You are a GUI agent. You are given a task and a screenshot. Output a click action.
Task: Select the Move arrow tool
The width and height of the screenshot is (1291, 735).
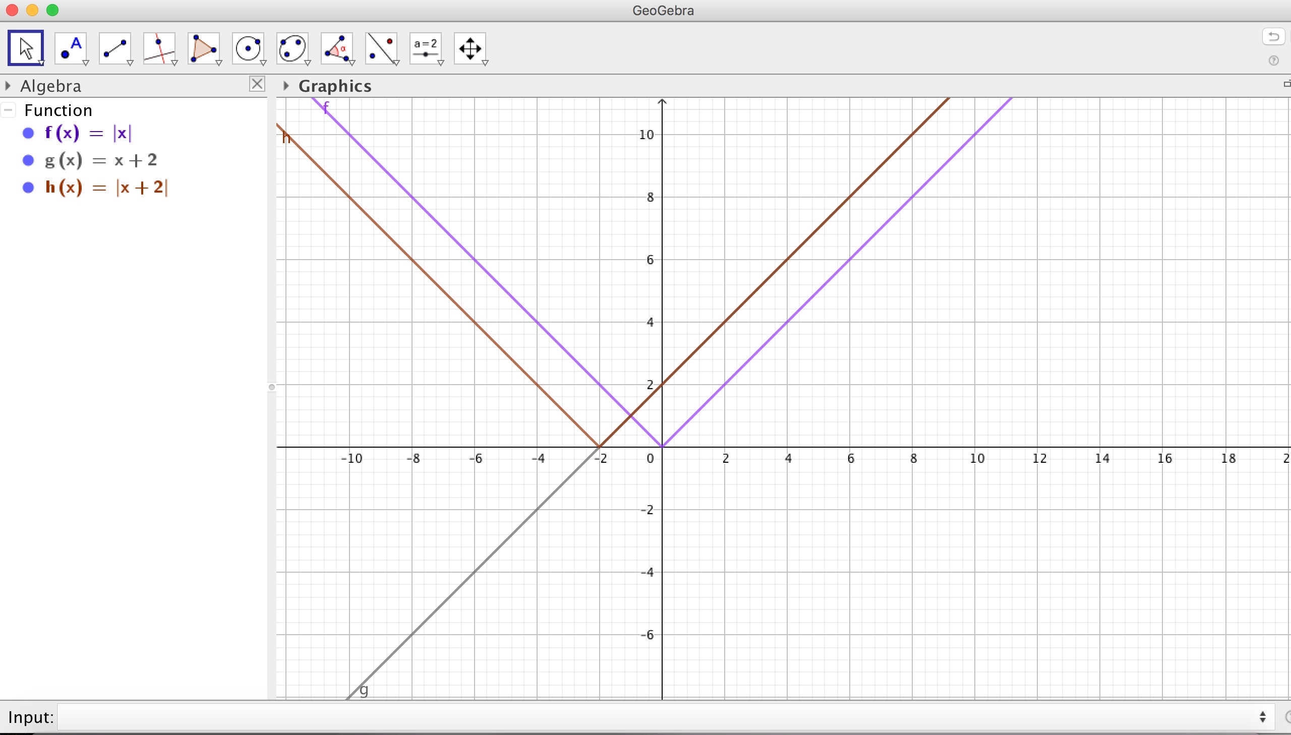tap(26, 48)
